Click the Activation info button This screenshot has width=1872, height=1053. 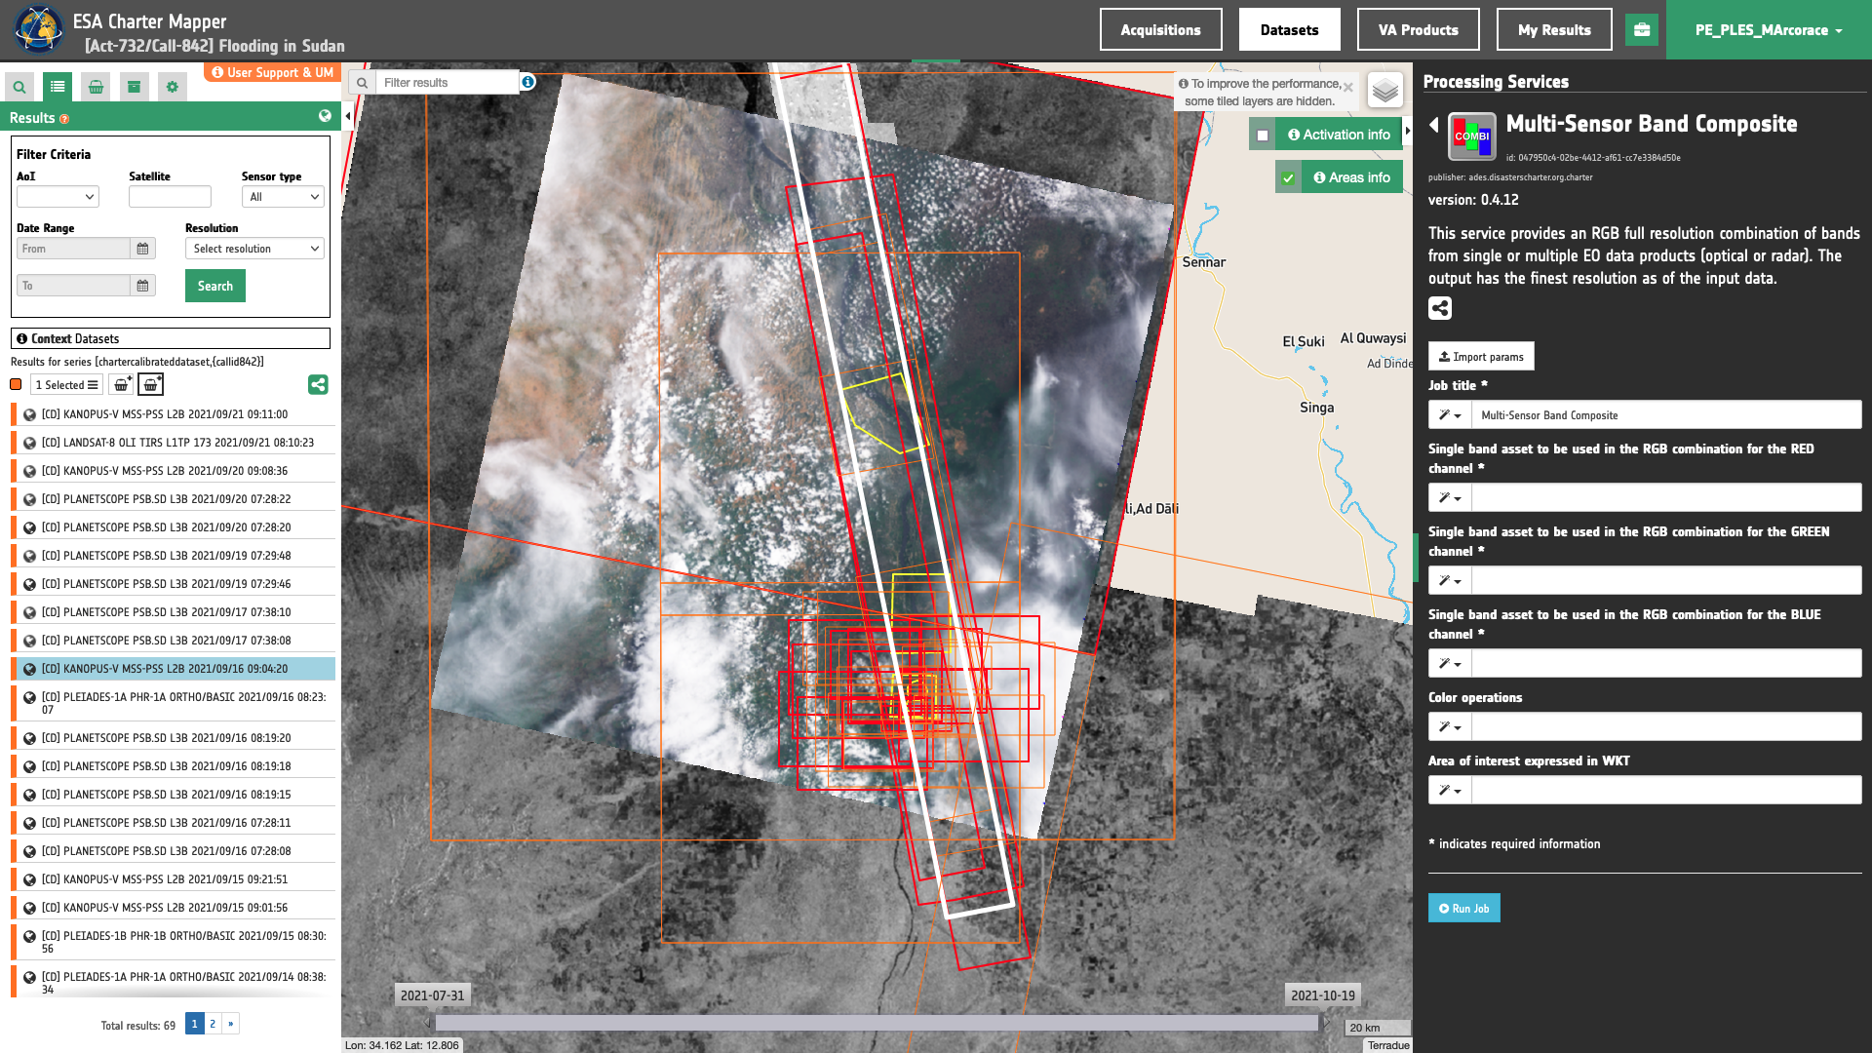1339,136
